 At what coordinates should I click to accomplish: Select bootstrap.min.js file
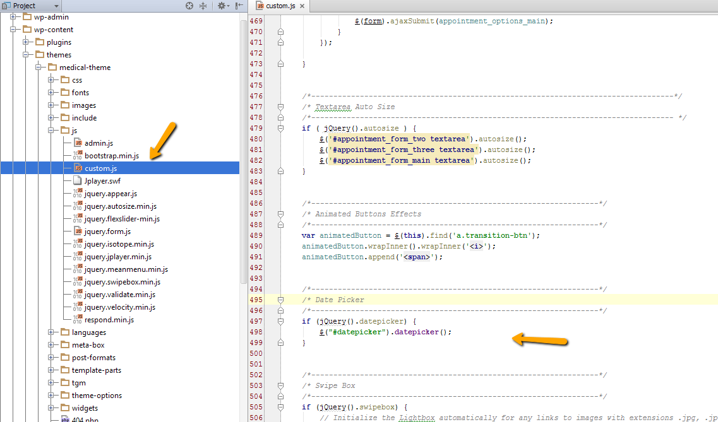coord(112,155)
